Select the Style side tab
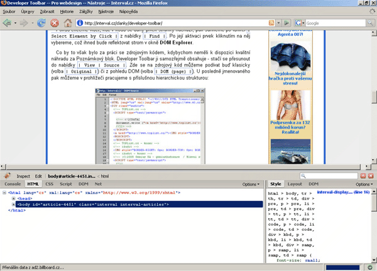 [x=276, y=184]
